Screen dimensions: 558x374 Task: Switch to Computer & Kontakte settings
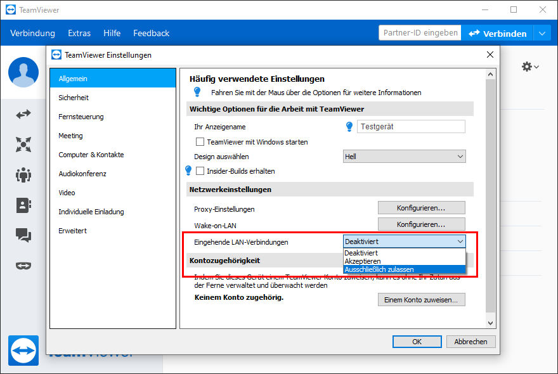coord(113,155)
